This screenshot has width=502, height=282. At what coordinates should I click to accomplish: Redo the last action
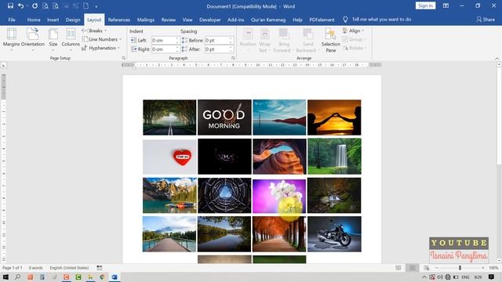pyautogui.click(x=35, y=5)
